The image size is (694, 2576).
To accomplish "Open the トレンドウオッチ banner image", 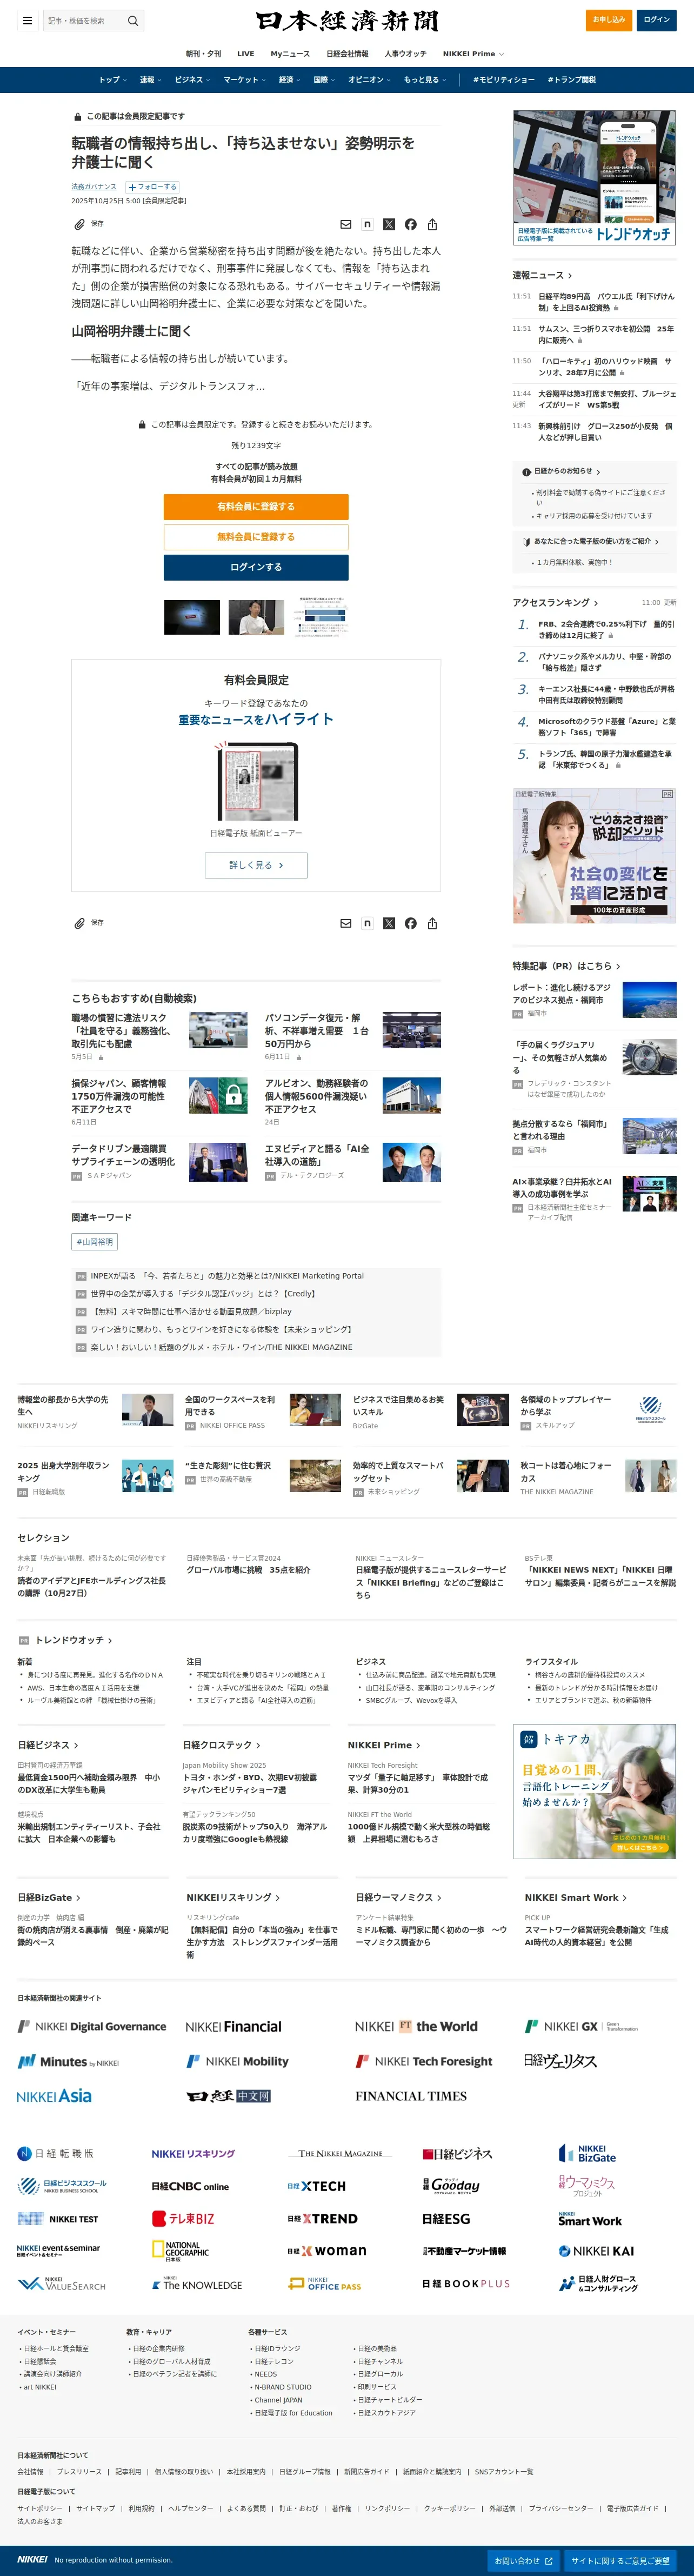I will (594, 178).
